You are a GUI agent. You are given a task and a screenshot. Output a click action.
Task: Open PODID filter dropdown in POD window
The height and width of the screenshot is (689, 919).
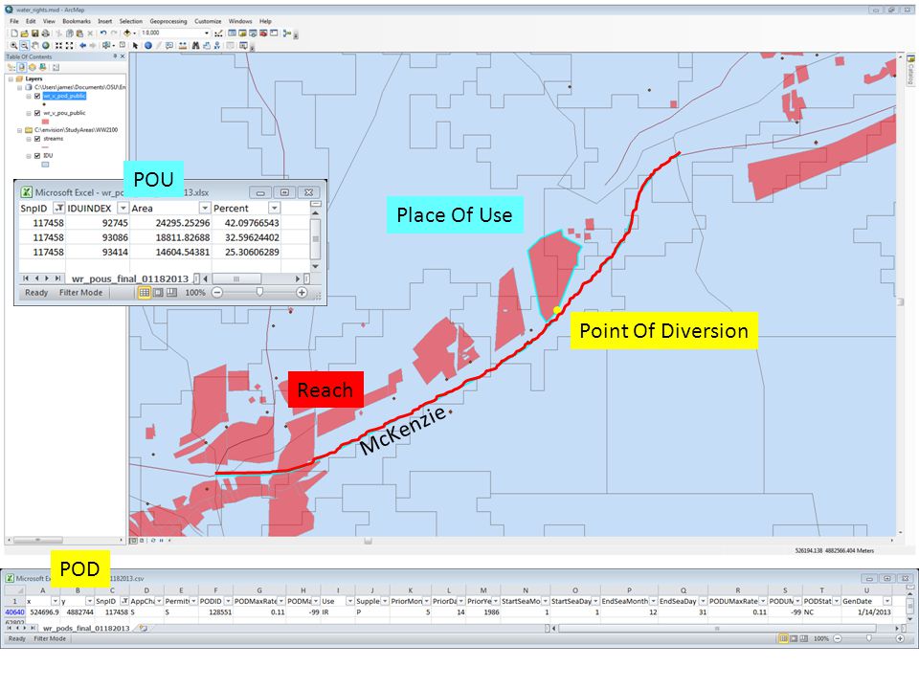228,601
